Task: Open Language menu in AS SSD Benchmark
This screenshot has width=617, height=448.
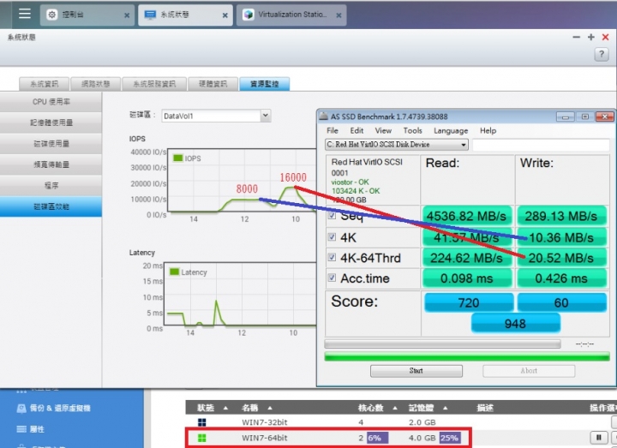Action: pyautogui.click(x=451, y=130)
